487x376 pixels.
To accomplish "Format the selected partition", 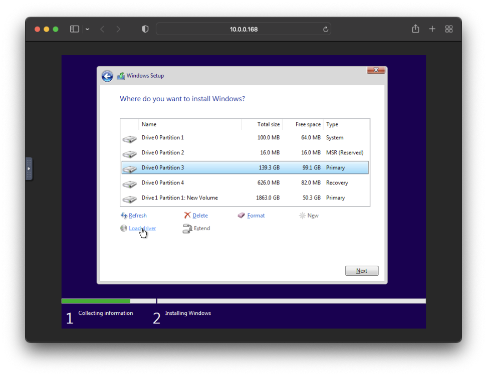I will (256, 216).
